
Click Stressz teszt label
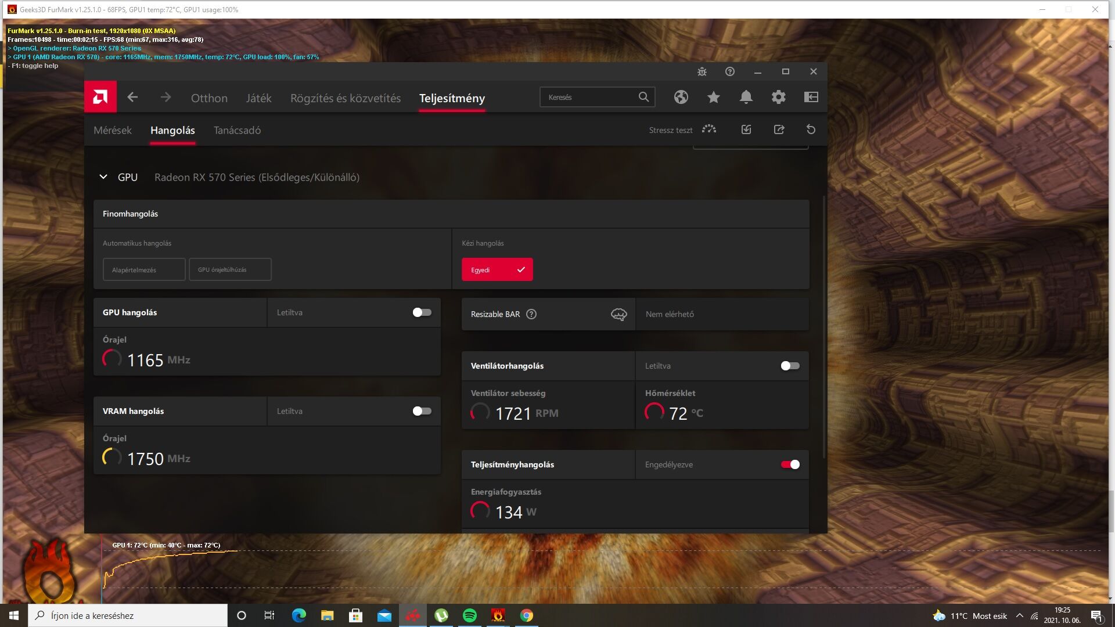point(671,130)
